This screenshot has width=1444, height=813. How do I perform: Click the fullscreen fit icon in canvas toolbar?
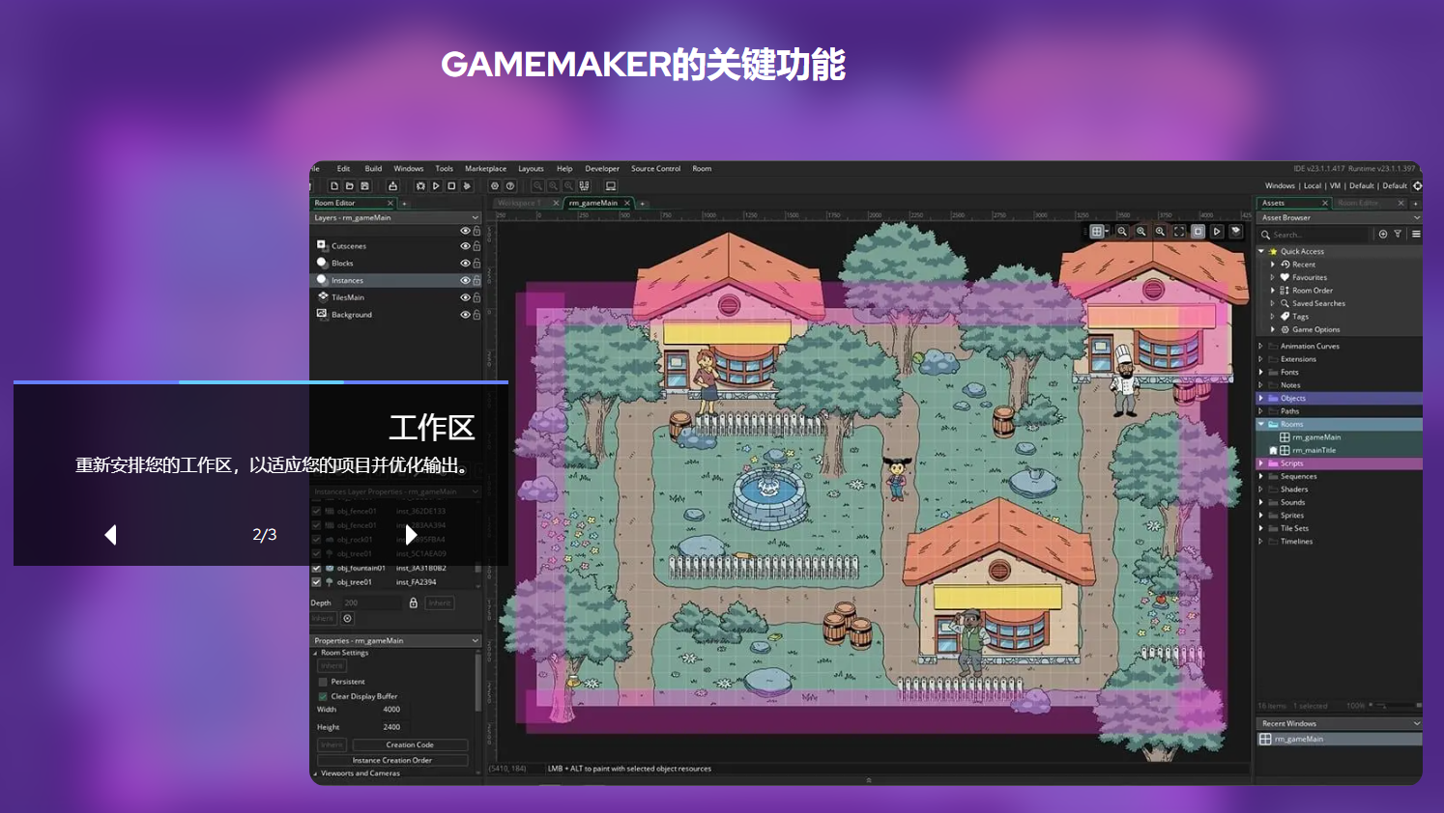tap(1179, 232)
